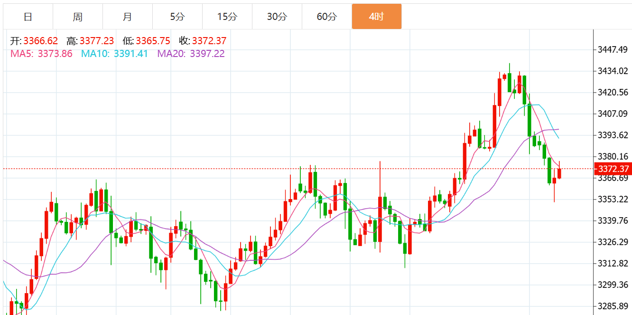Select the 高 high price 3377.23
632x315 pixels.
pos(96,41)
